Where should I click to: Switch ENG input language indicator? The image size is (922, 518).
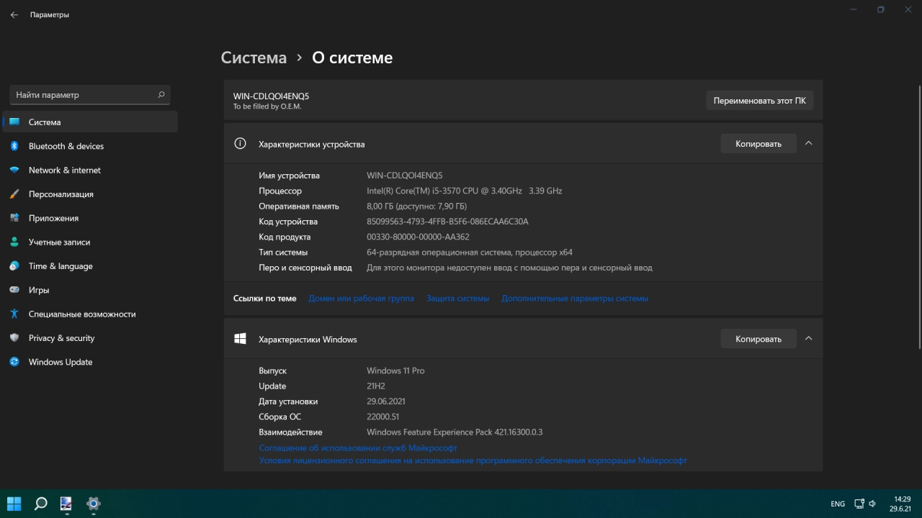838,504
